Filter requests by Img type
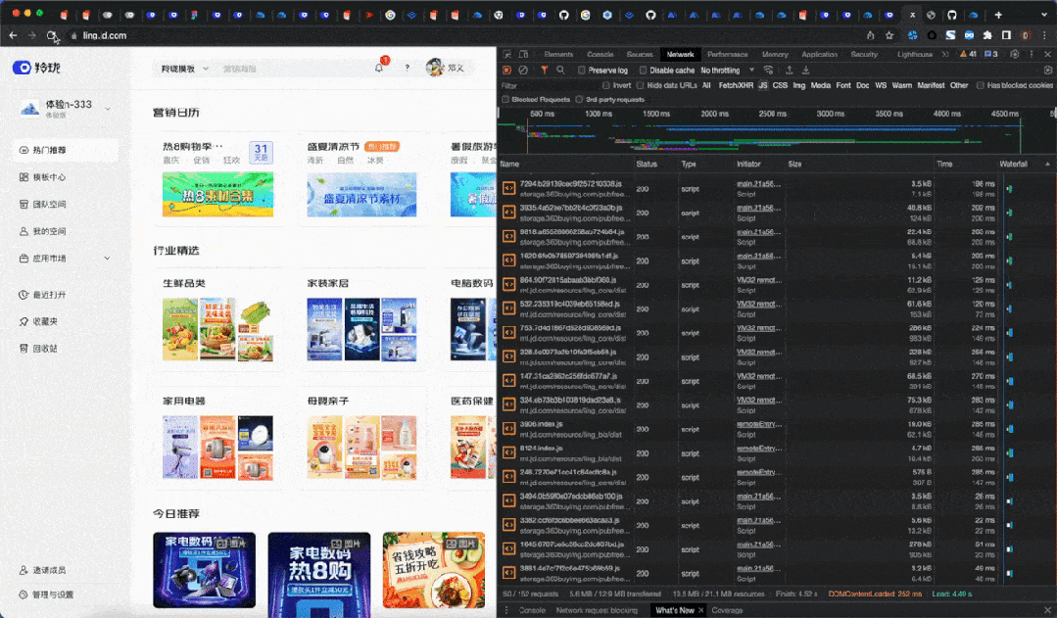This screenshot has height=618, width=1057. (798, 85)
